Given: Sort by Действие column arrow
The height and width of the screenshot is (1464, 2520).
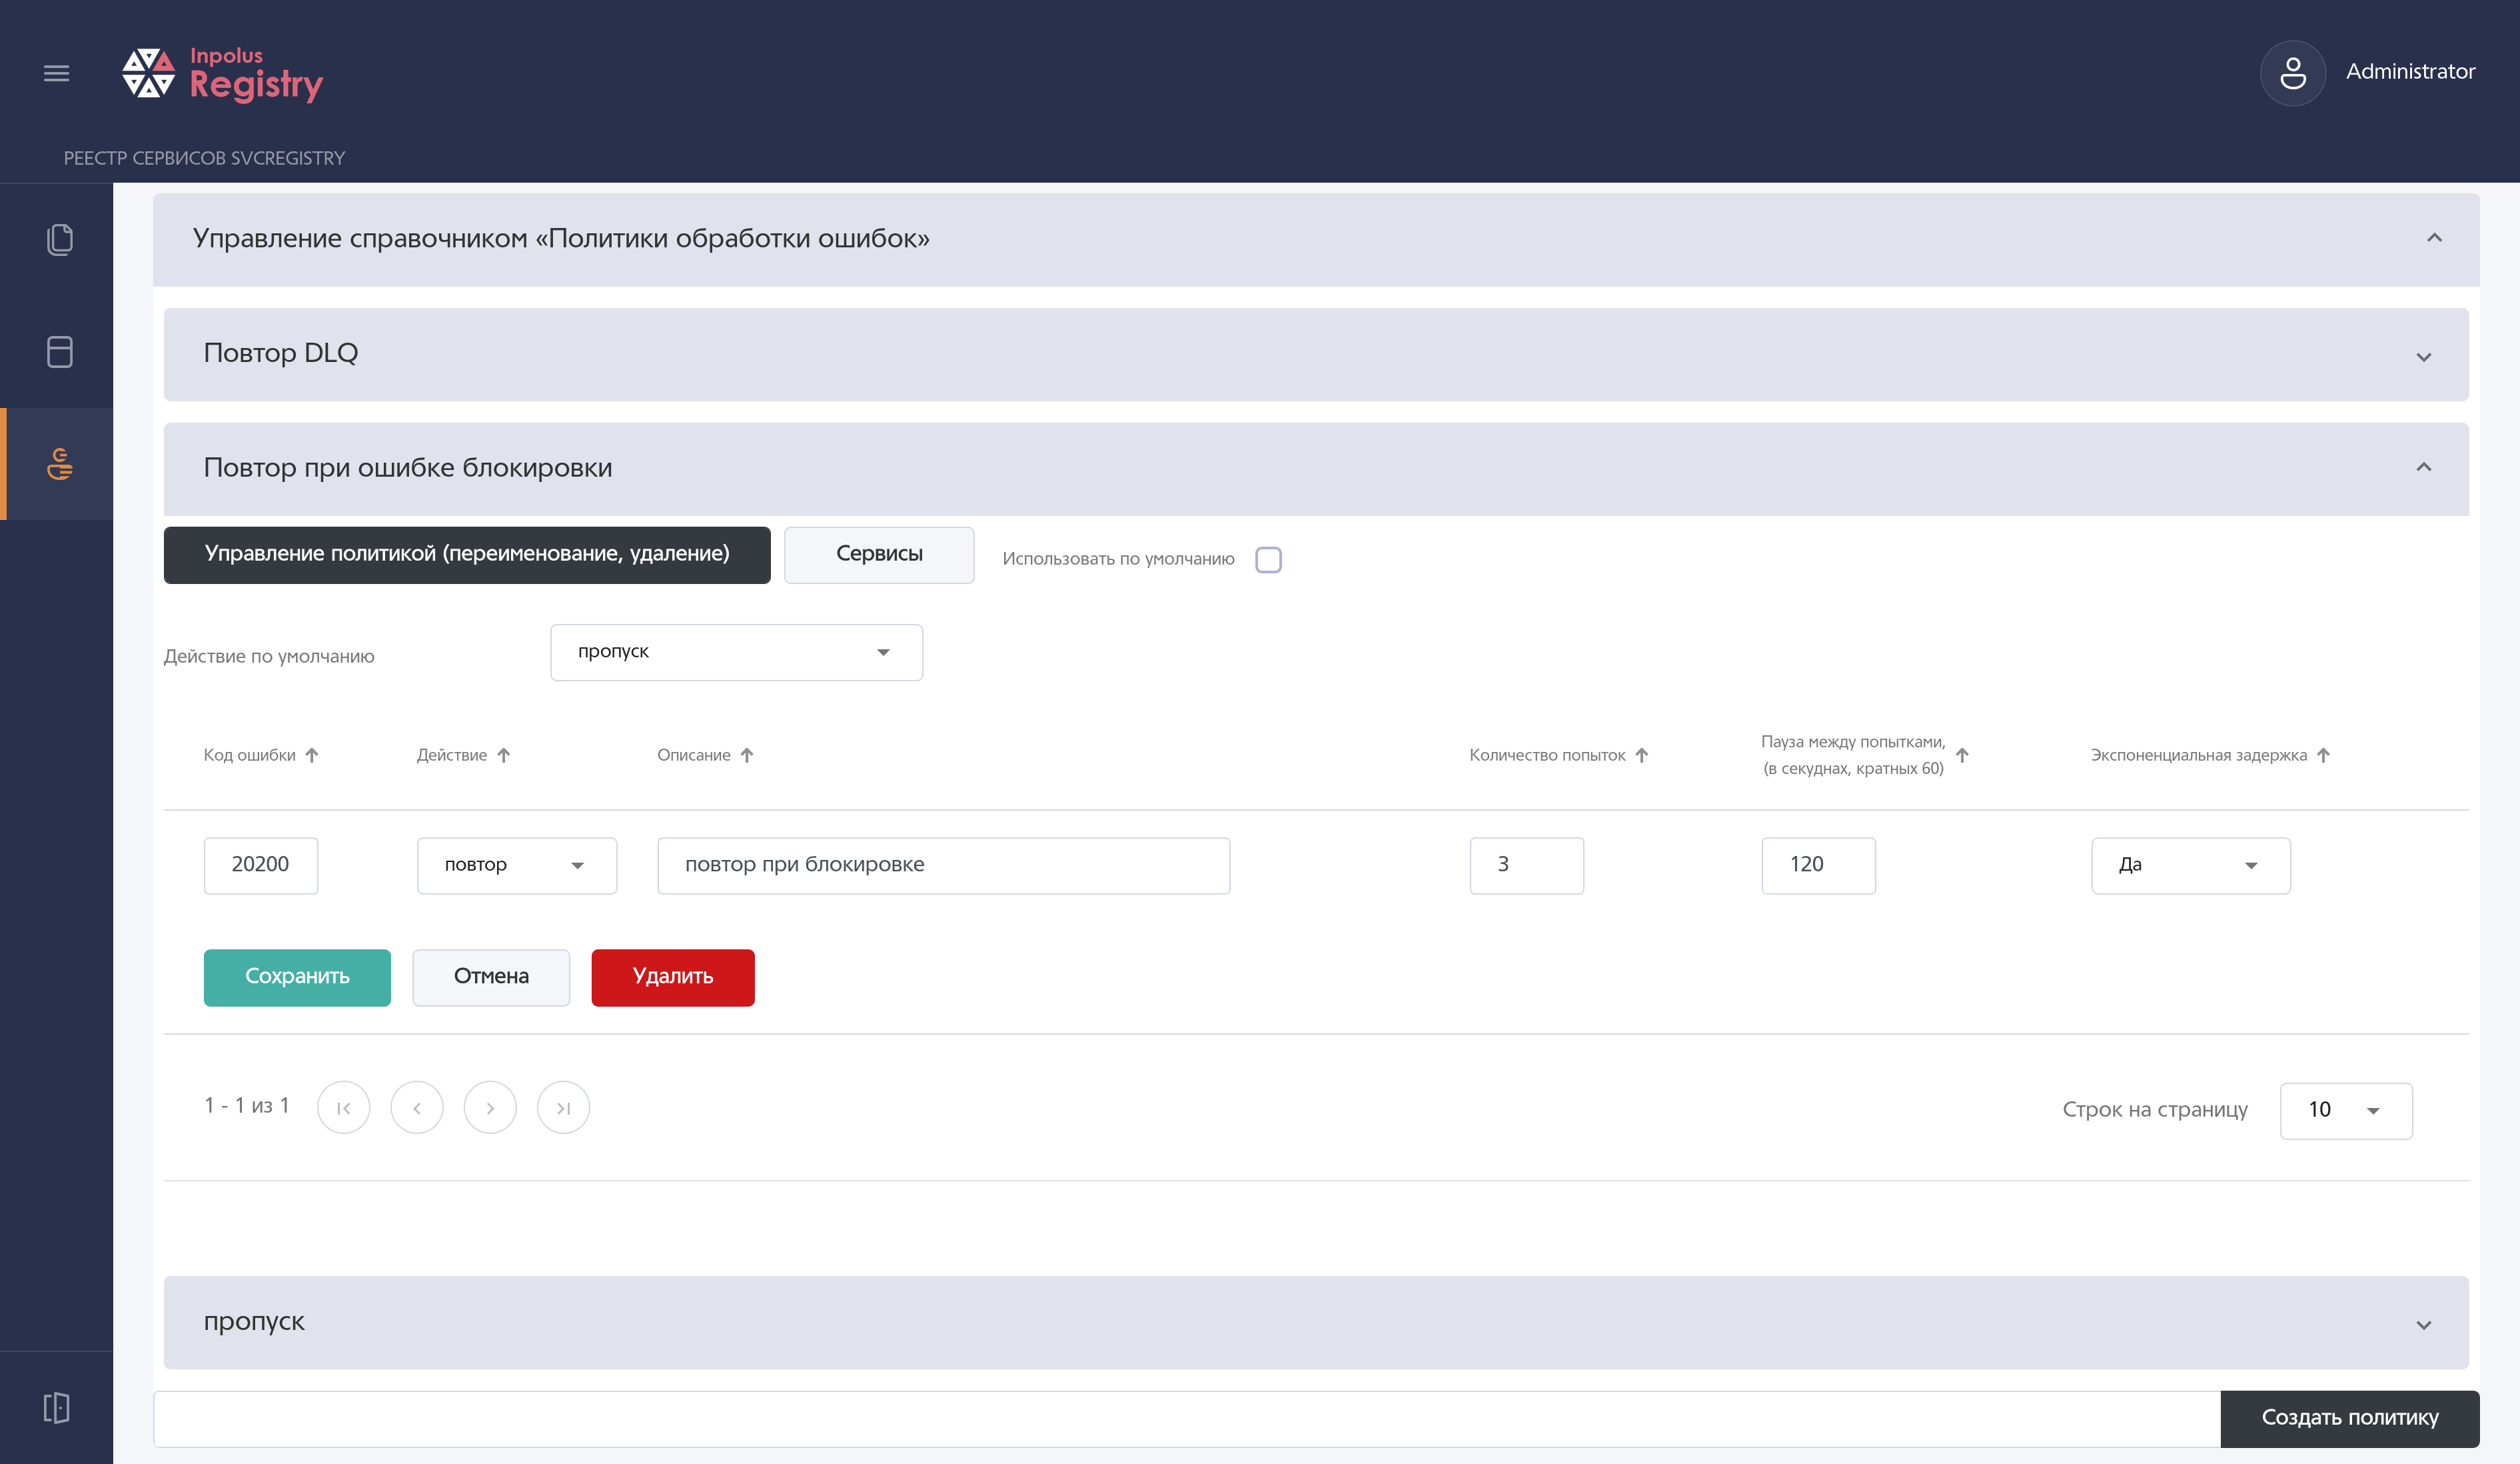Looking at the screenshot, I should point(504,755).
